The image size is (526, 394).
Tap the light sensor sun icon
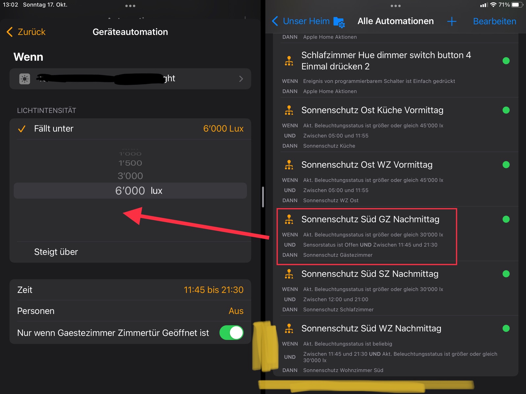pos(25,79)
